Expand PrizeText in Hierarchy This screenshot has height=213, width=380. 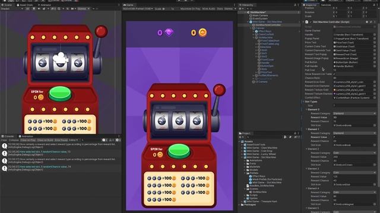click(x=256, y=72)
